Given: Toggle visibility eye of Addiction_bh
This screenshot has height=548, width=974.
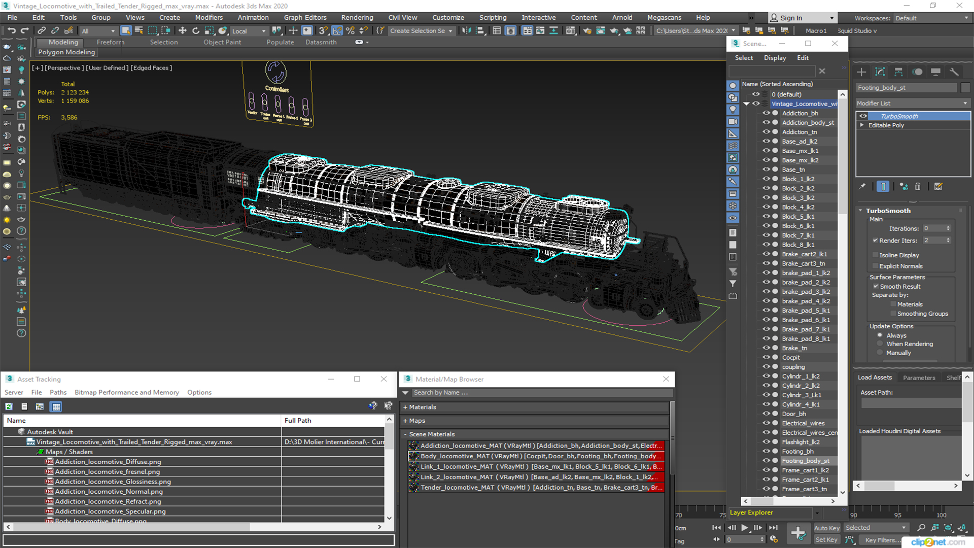Looking at the screenshot, I should (x=766, y=113).
